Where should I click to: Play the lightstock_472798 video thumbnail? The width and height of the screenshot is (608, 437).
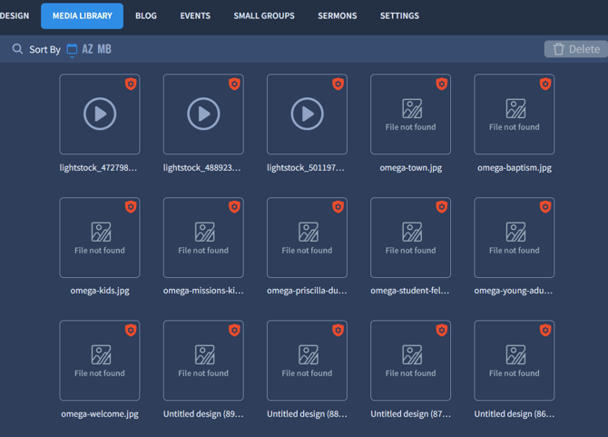(x=100, y=114)
